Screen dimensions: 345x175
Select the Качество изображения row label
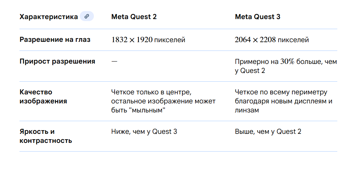[x=43, y=96]
